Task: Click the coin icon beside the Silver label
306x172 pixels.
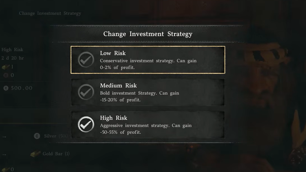Action: click(37, 136)
